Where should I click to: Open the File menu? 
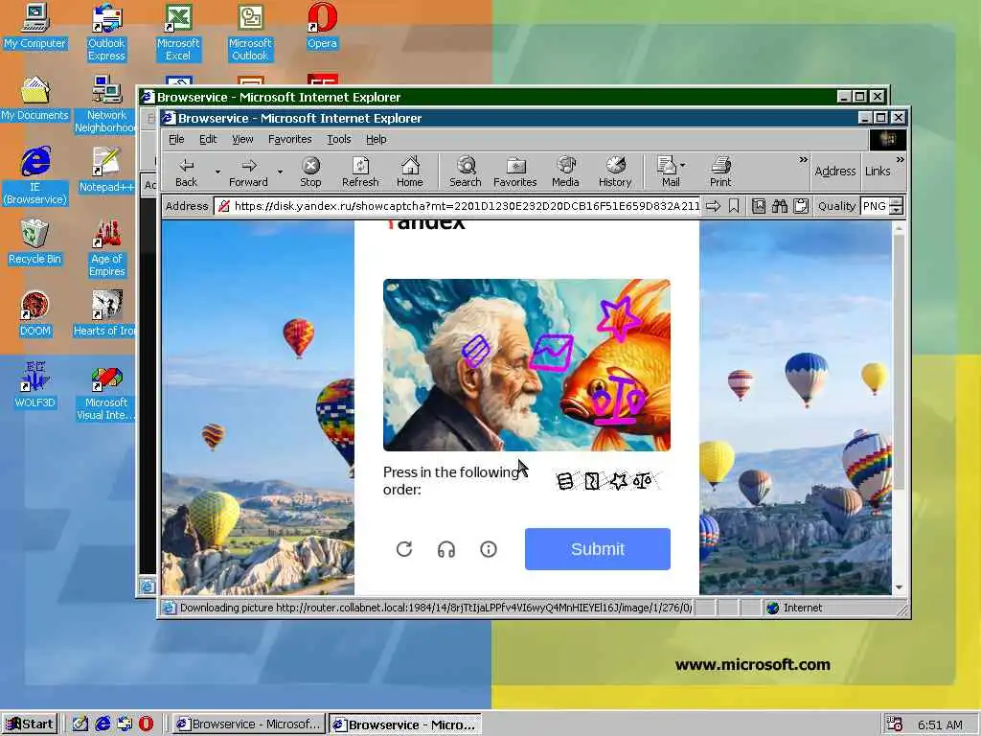[x=176, y=139]
